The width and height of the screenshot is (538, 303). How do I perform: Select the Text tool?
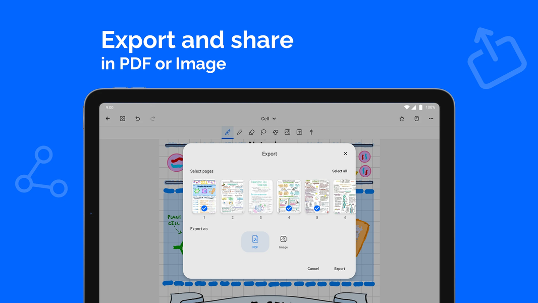click(x=299, y=132)
